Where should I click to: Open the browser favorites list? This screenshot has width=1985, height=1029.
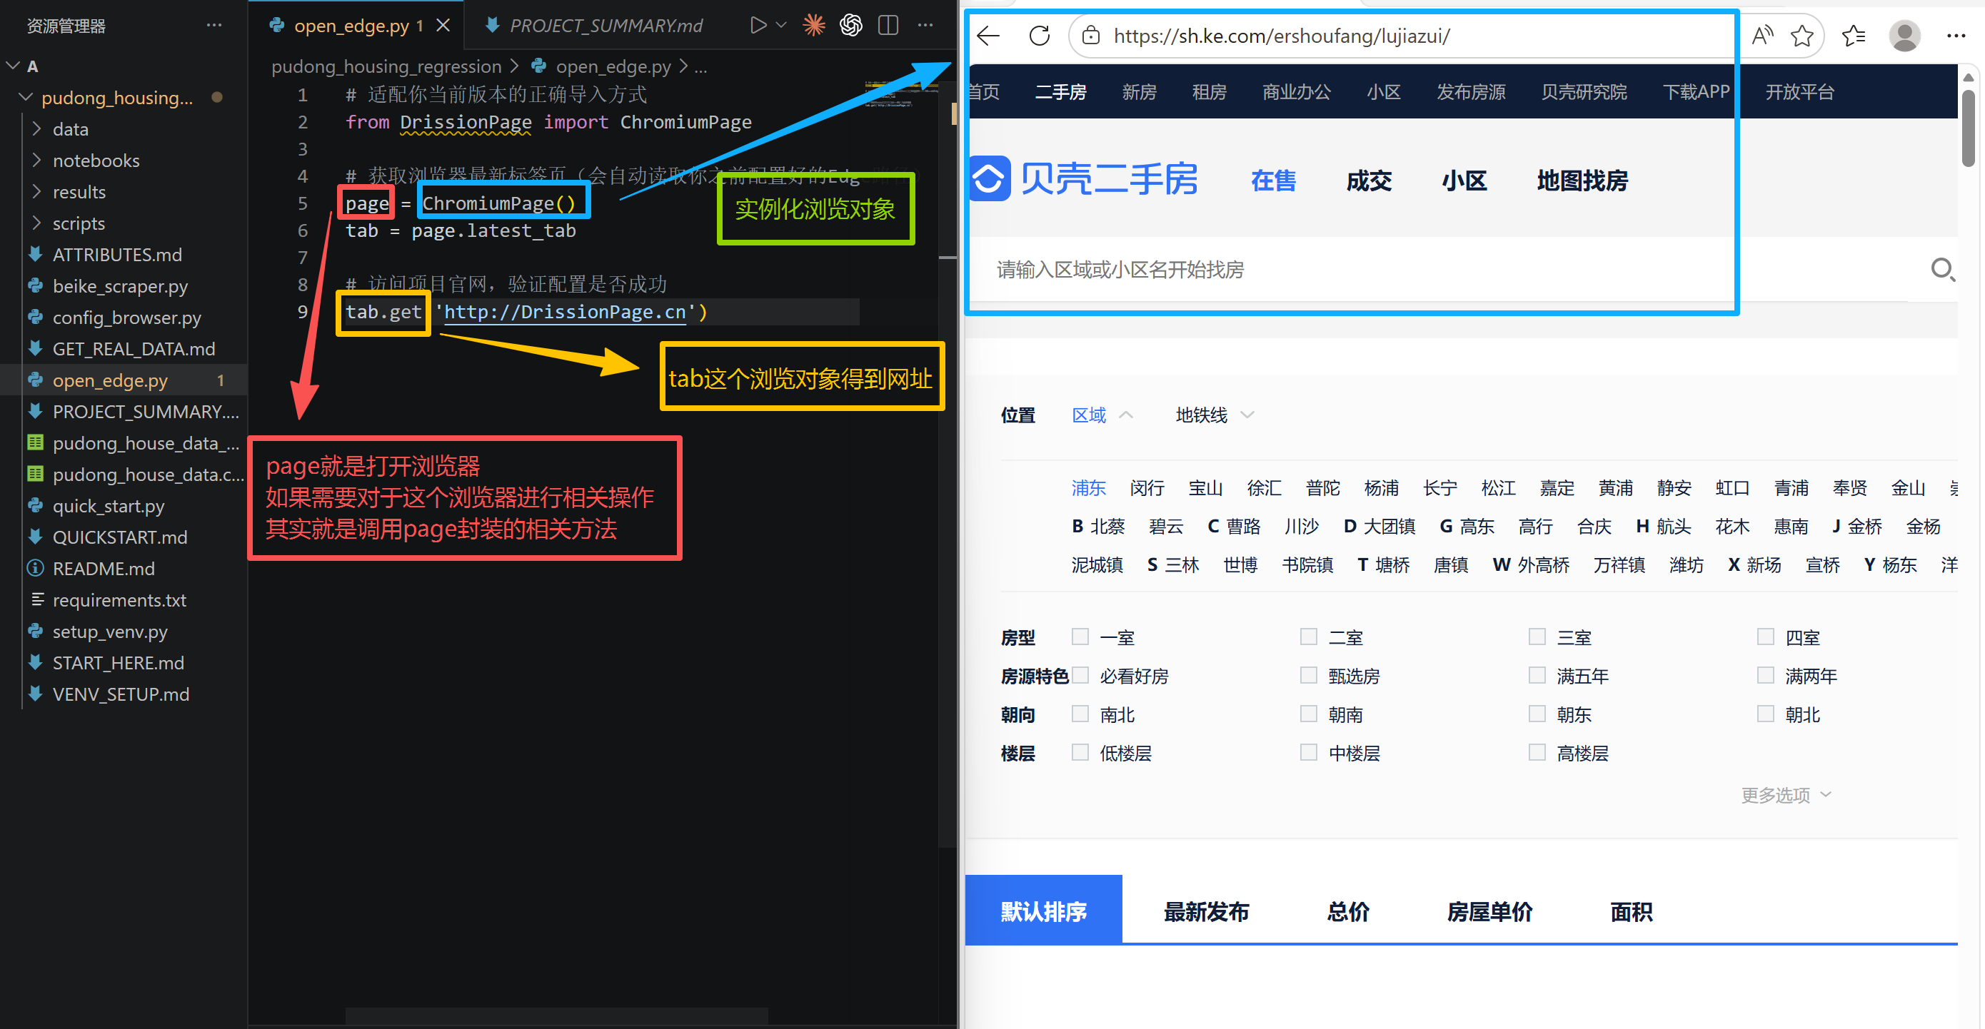(1853, 36)
